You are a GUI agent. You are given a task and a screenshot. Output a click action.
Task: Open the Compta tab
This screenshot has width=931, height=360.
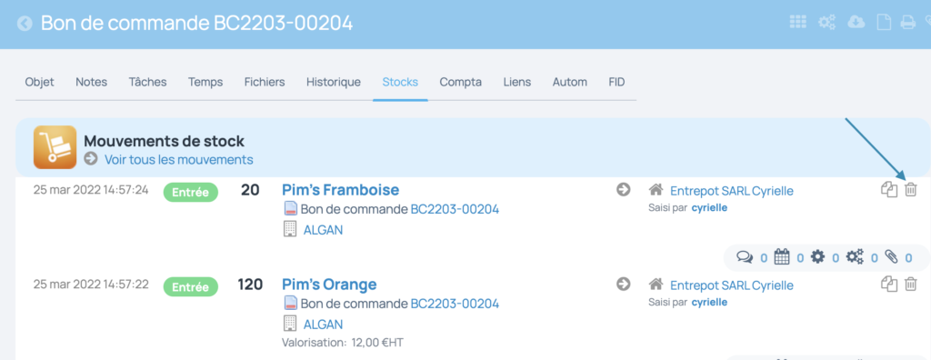(460, 82)
